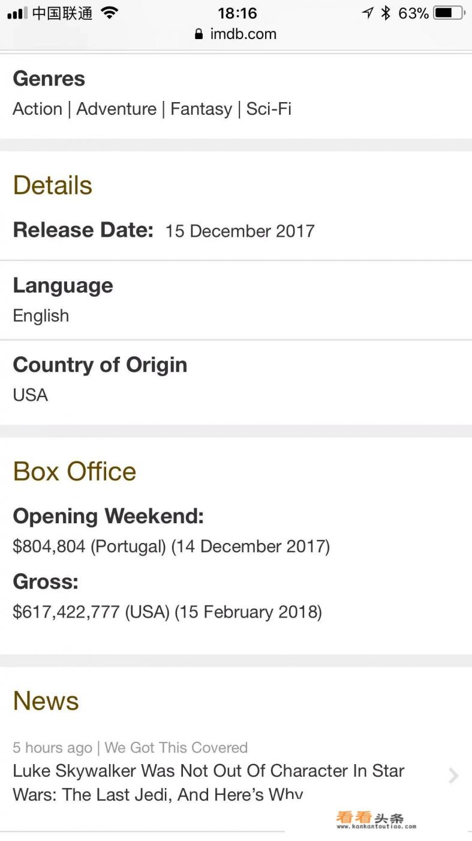The height and width of the screenshot is (841, 472).
Task: Tap the We Got This Covered source
Action: 176,748
